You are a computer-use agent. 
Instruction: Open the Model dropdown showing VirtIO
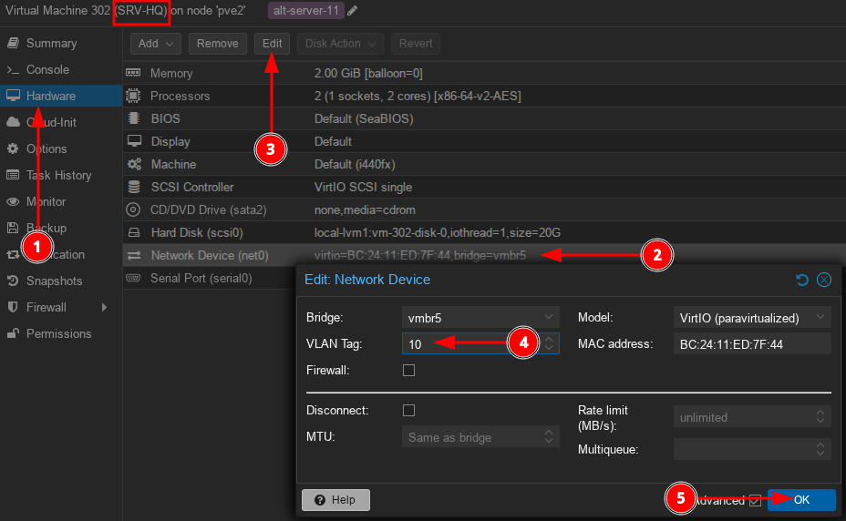(752, 318)
